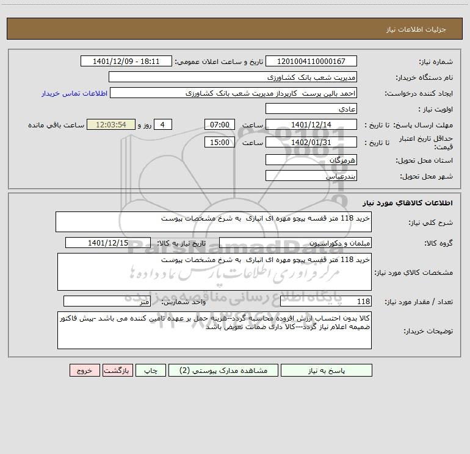Click 'اطلاعات کالاهای مورد نیاز' section heading
The height and width of the screenshot is (454, 470).
tap(407, 203)
